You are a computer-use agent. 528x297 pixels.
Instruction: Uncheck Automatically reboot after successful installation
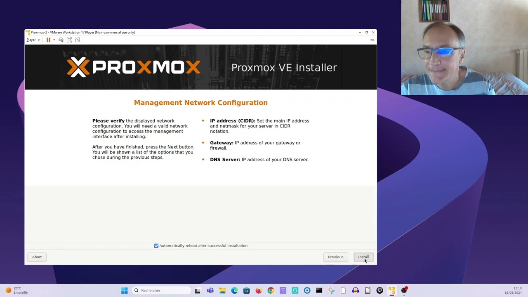pyautogui.click(x=156, y=246)
